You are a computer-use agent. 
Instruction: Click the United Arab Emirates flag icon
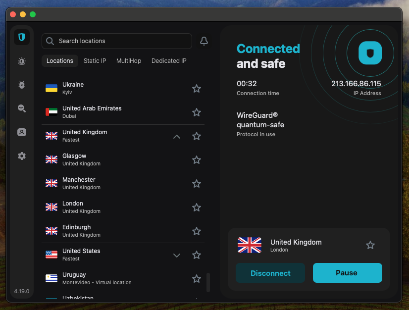tap(51, 112)
